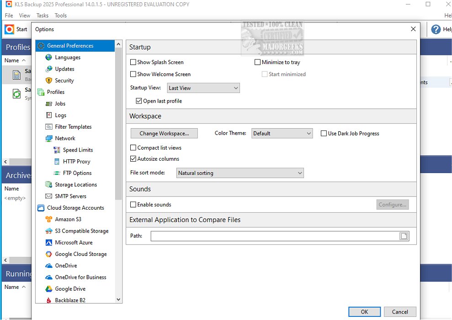This screenshot has width=452, height=320.
Task: Click the Google Drive icon
Action: pos(49,288)
